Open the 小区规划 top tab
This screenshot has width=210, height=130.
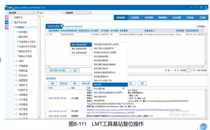click(x=135, y=18)
